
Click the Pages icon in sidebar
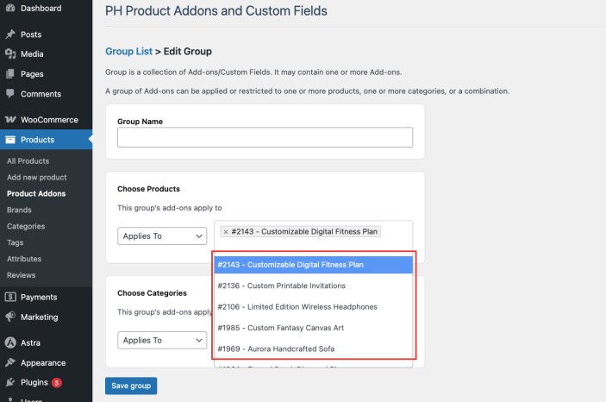10,74
